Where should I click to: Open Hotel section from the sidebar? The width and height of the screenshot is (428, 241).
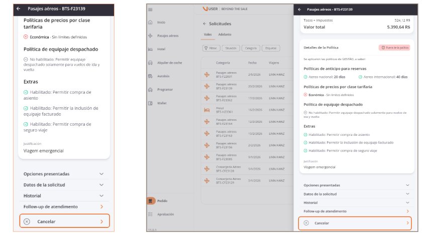pos(151,49)
